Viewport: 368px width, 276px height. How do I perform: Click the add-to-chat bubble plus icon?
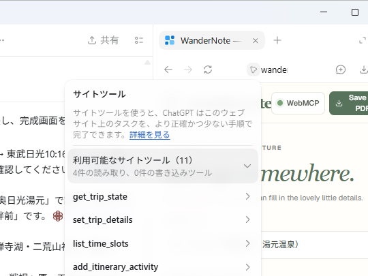click(x=341, y=70)
